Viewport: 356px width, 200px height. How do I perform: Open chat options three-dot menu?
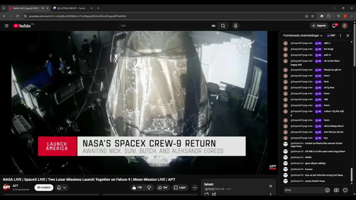(340, 36)
